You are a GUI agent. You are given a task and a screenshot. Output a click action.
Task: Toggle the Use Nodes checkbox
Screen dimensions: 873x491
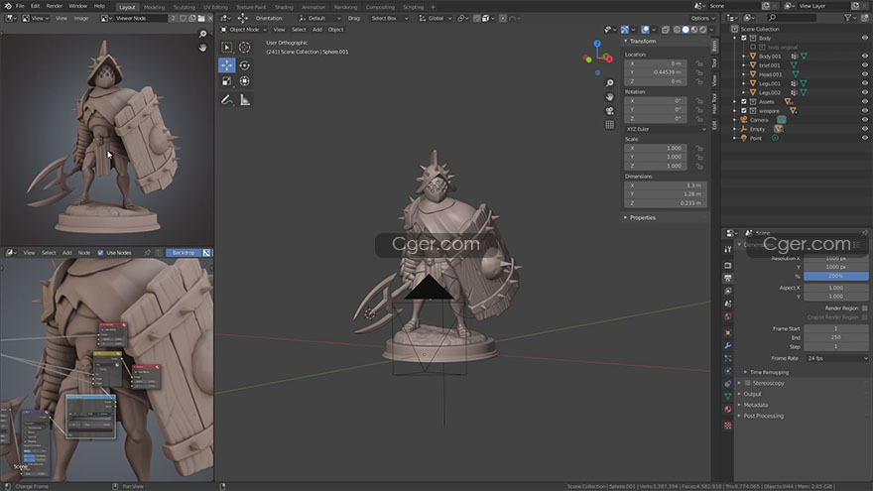click(101, 253)
